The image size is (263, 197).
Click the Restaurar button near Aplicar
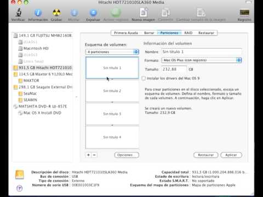pos(205,155)
